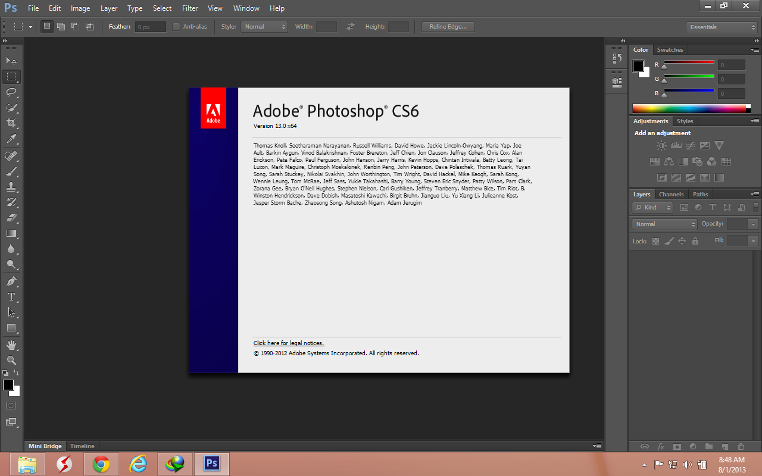
Task: Select the Horizontal Type tool
Action: click(11, 296)
